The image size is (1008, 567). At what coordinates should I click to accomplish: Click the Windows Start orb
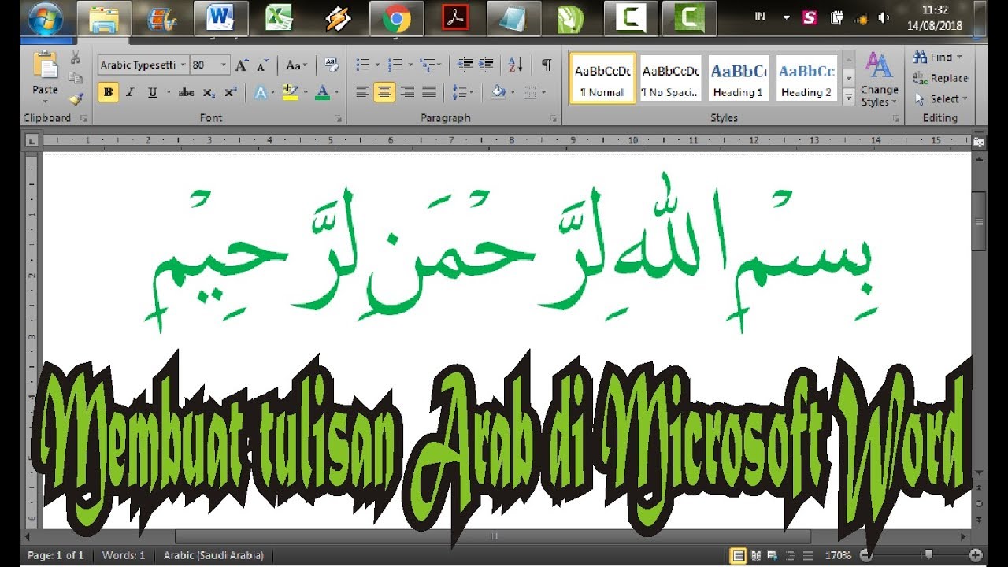click(45, 19)
